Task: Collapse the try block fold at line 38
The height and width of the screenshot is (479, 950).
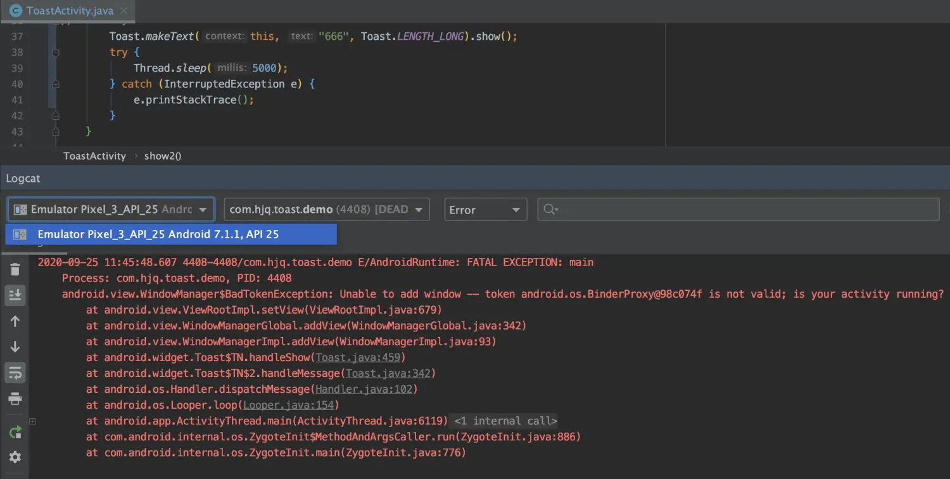Action: pos(56,53)
